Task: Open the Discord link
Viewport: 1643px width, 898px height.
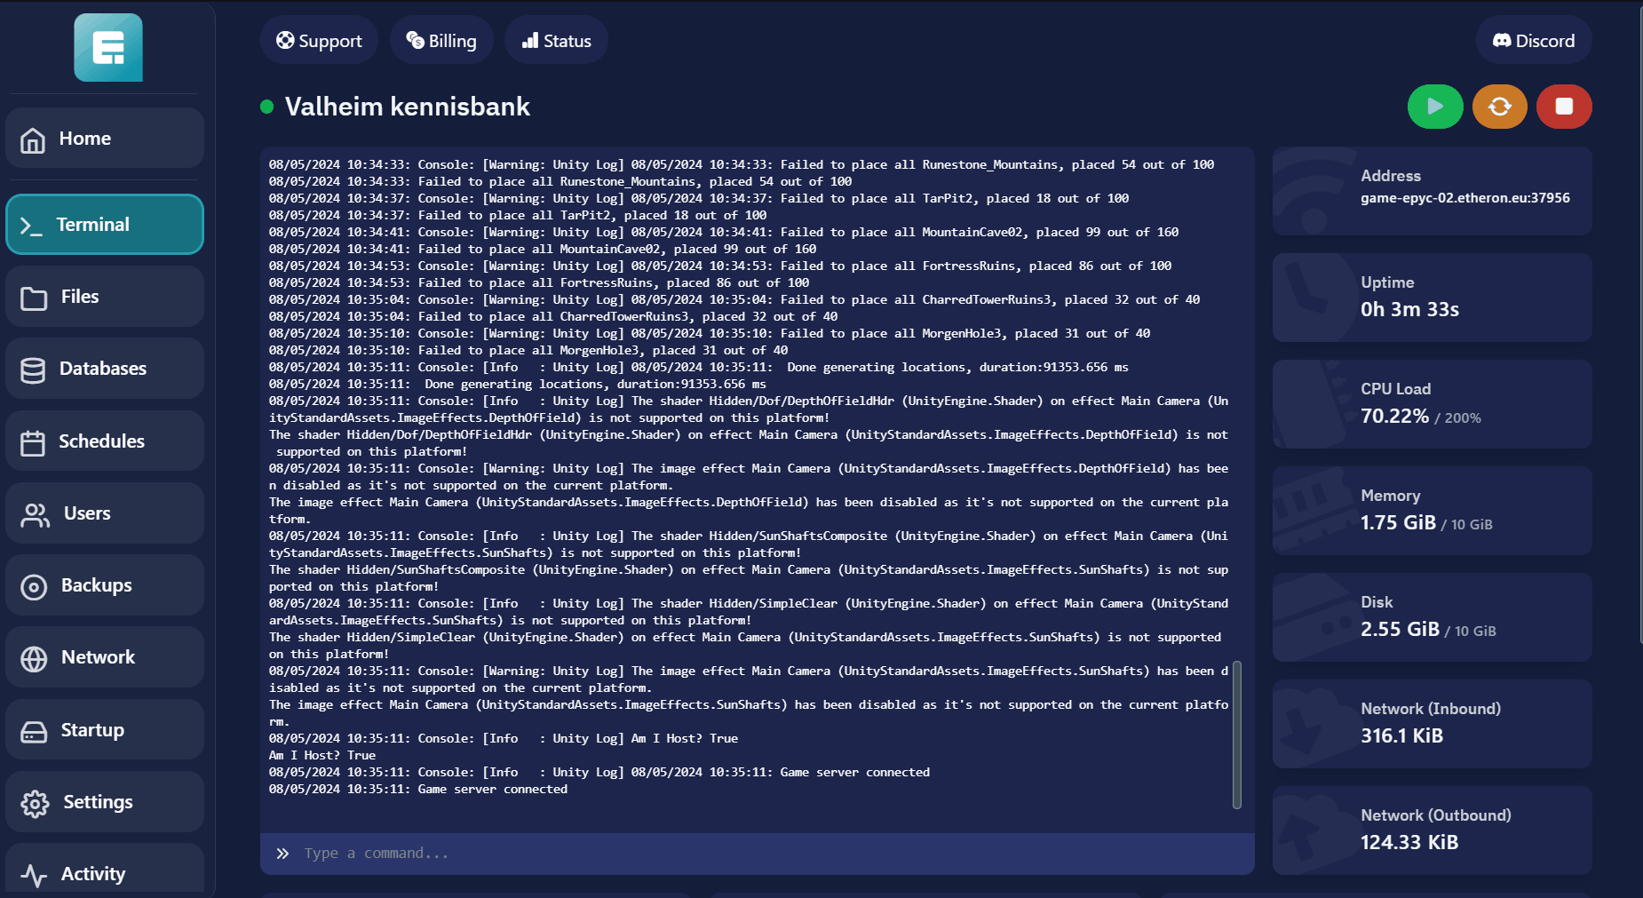Action: [1533, 41]
